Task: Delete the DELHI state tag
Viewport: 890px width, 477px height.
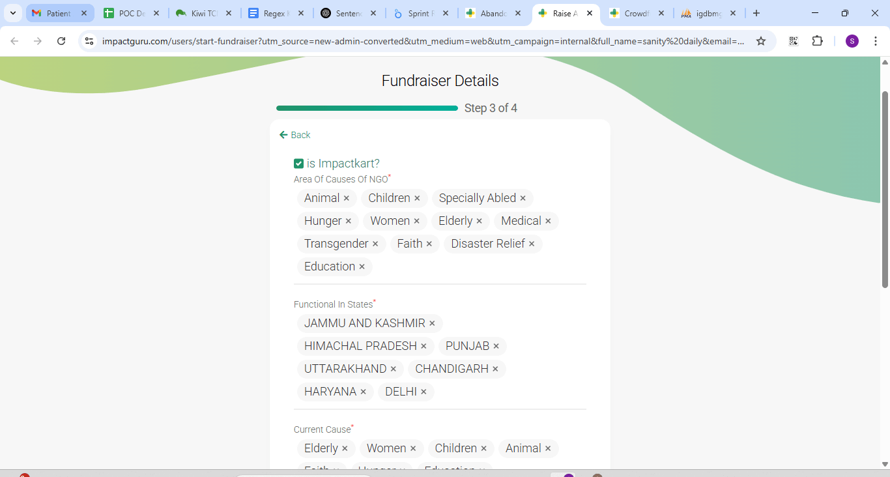Action: [423, 392]
